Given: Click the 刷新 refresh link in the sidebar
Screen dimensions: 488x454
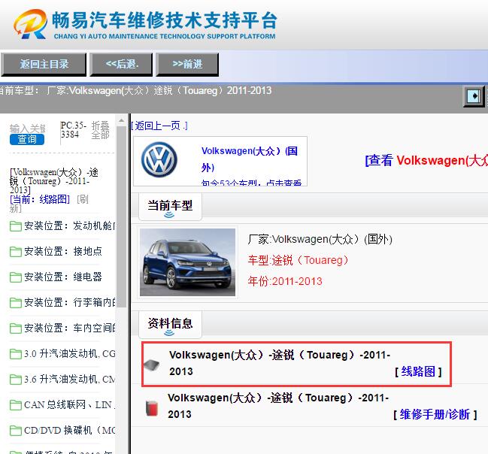Looking at the screenshot, I should tap(49, 204).
